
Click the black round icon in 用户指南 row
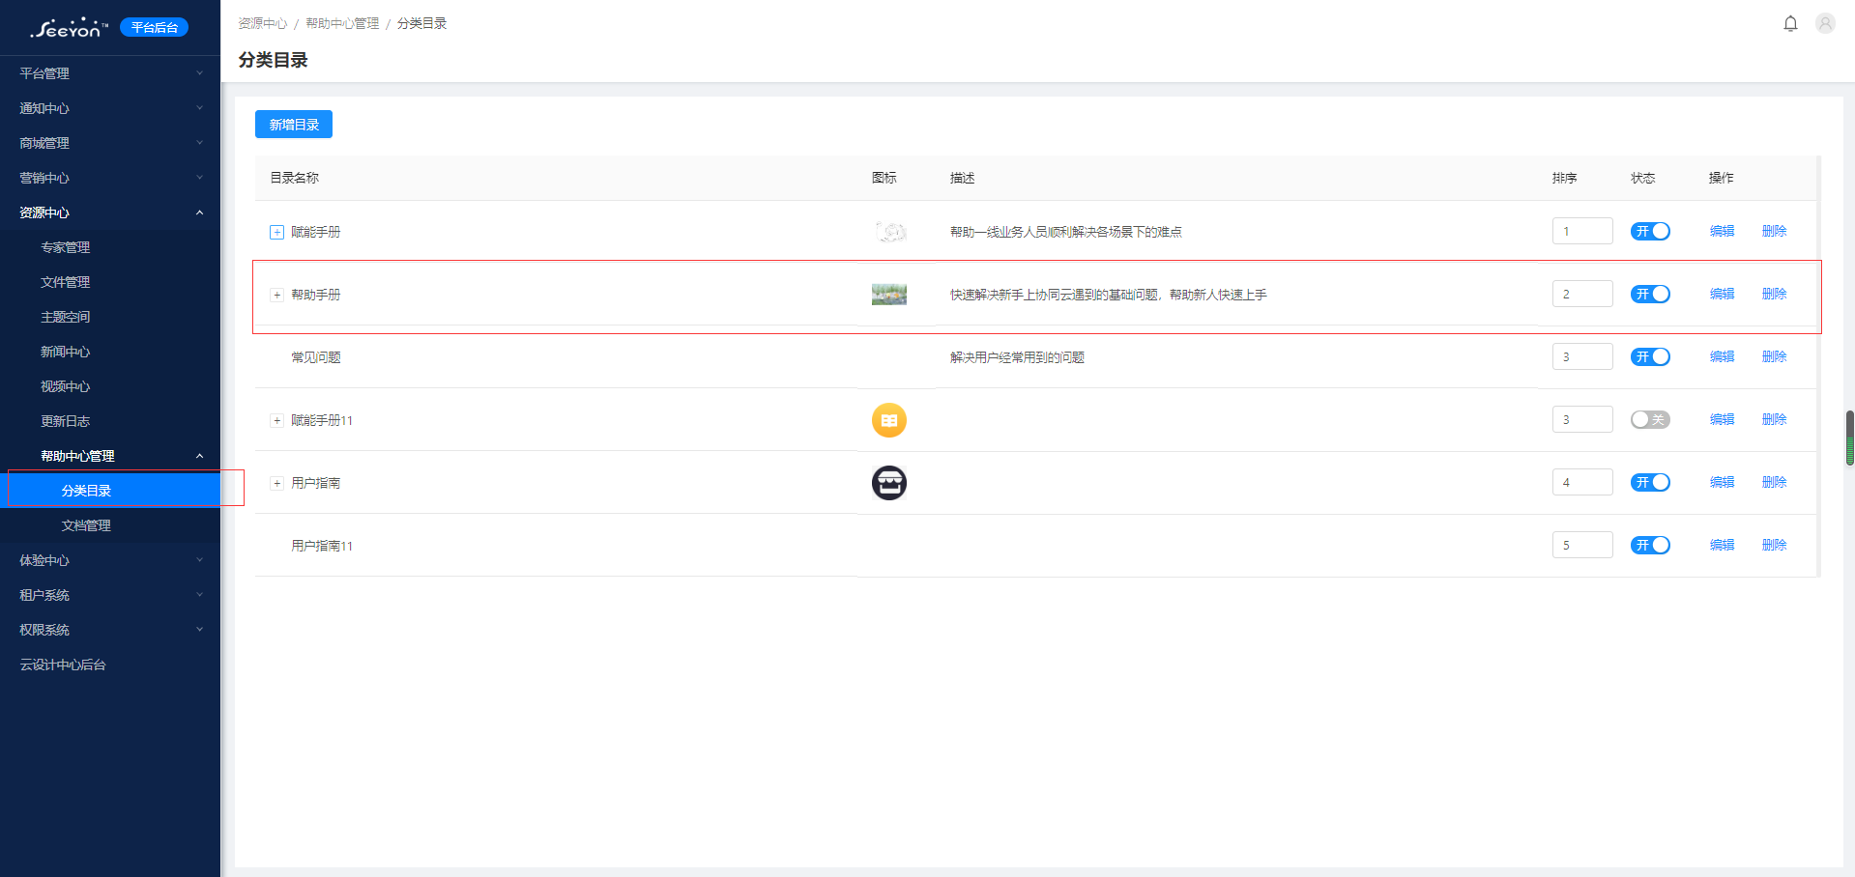(x=889, y=483)
